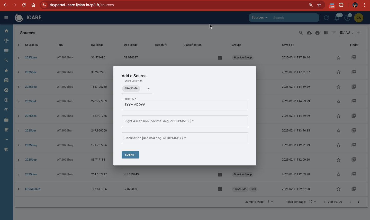Click the Right Ascension input field

coord(185,121)
